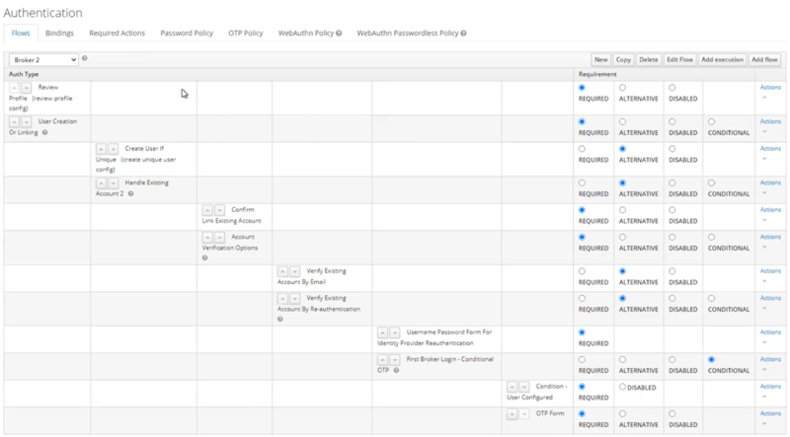Move Verify Account By Re-authentication down

294,299
